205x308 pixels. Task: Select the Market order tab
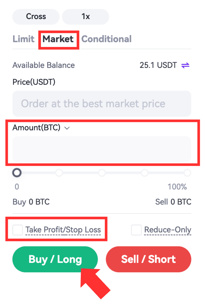(x=58, y=39)
